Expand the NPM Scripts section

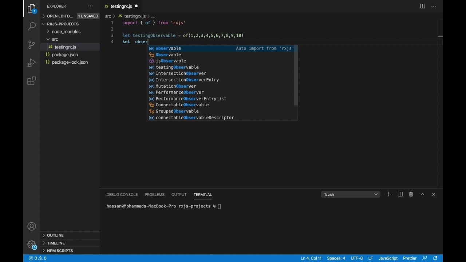(70, 251)
